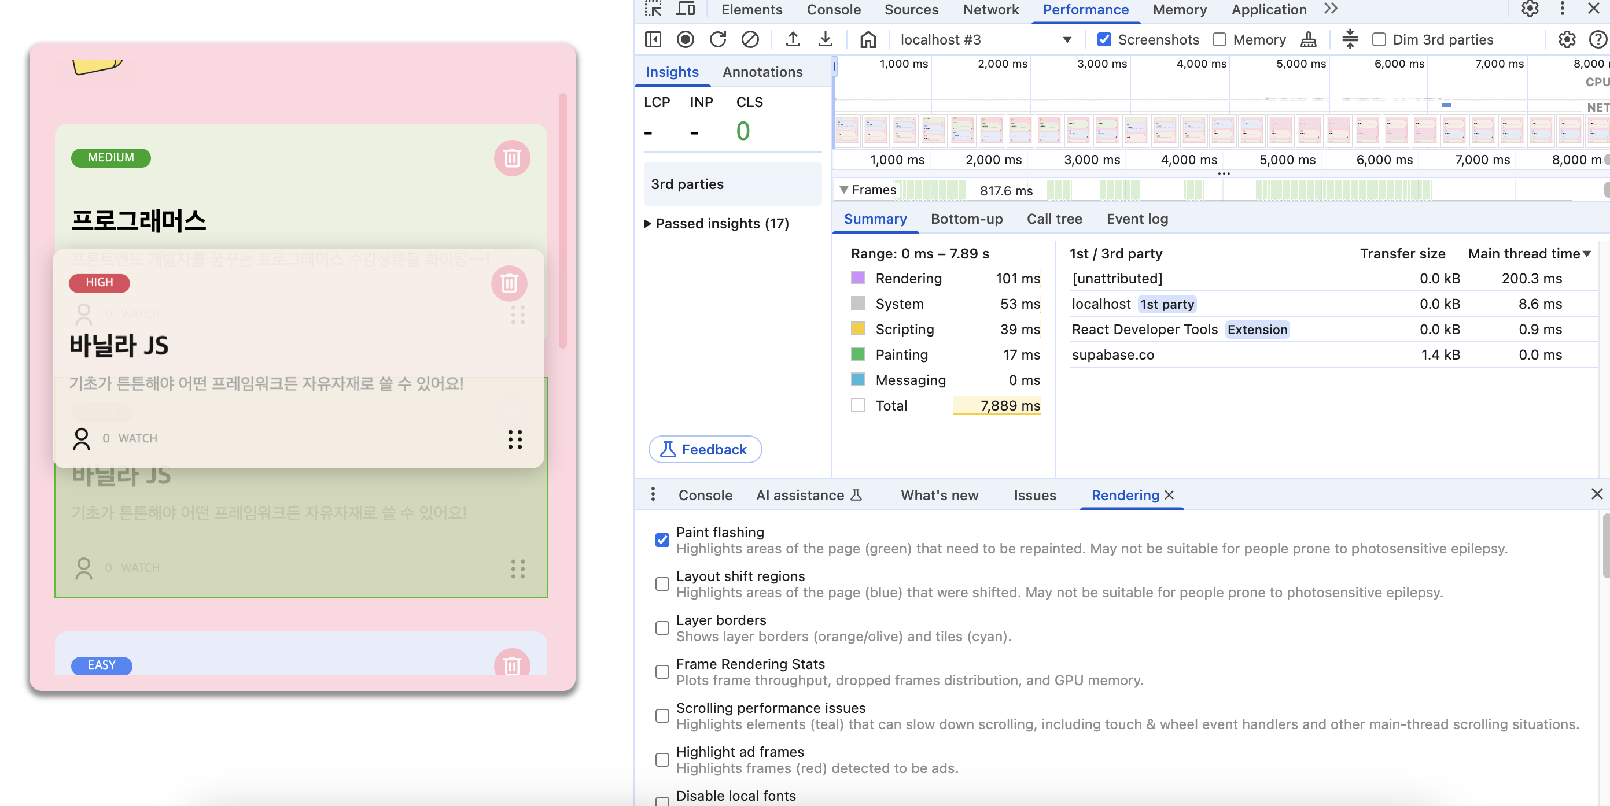Uncheck the Screenshots checkbox
The height and width of the screenshot is (806, 1610).
click(x=1104, y=39)
